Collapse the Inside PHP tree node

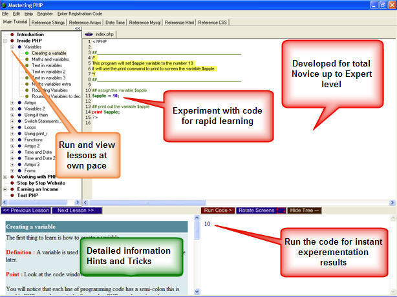(5, 41)
